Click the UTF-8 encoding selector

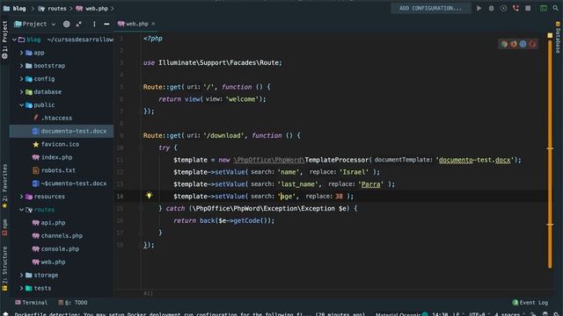(477, 314)
